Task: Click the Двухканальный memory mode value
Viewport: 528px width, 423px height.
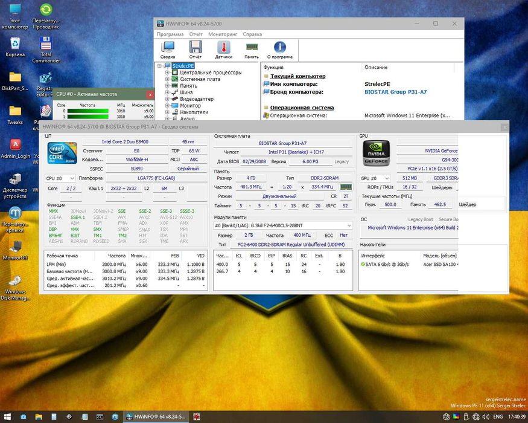Action: 279,196
